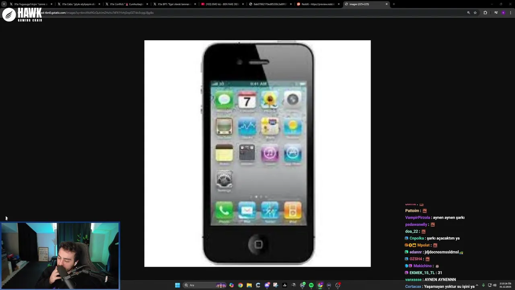Open the Chrome profile avatar
Viewport: 515px width, 290px height.
pyautogui.click(x=503, y=12)
